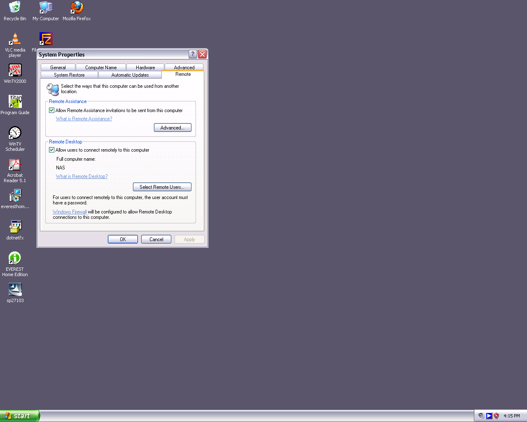Click the Select Remote Users button
The width and height of the screenshot is (527, 422).
[162, 187]
